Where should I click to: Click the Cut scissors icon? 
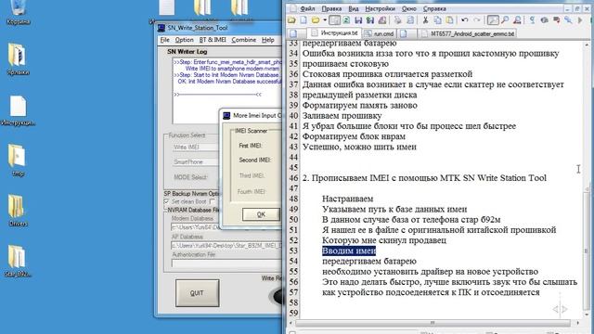pyautogui.click(x=425, y=20)
